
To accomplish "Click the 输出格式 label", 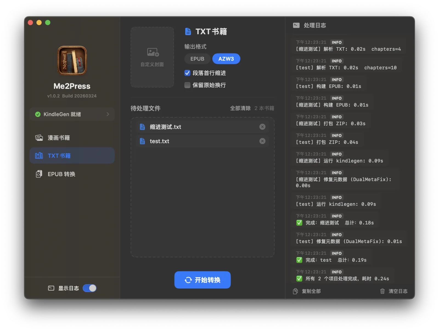I will [195, 47].
